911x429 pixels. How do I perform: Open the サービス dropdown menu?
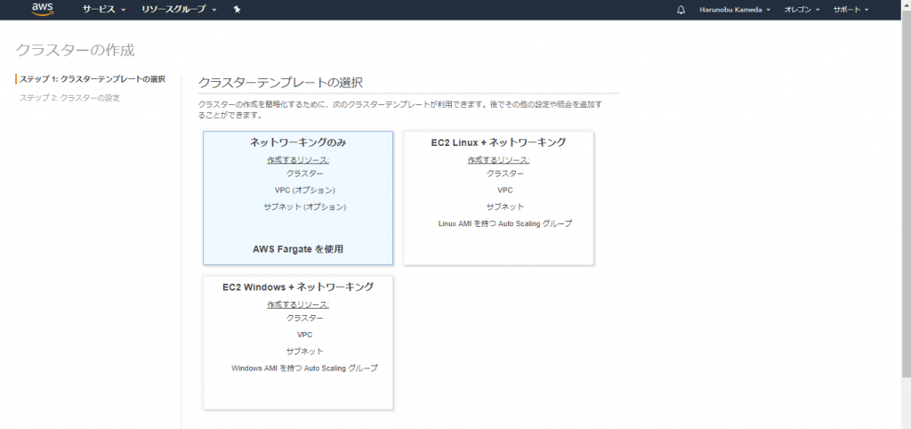pos(104,10)
